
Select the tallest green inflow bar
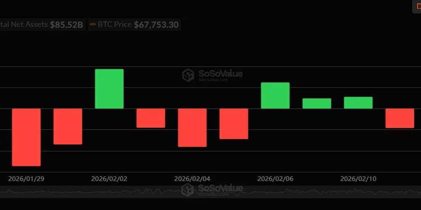[x=109, y=89]
